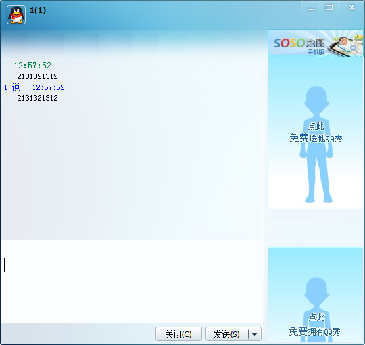Minimize the chat window

pos(311,8)
